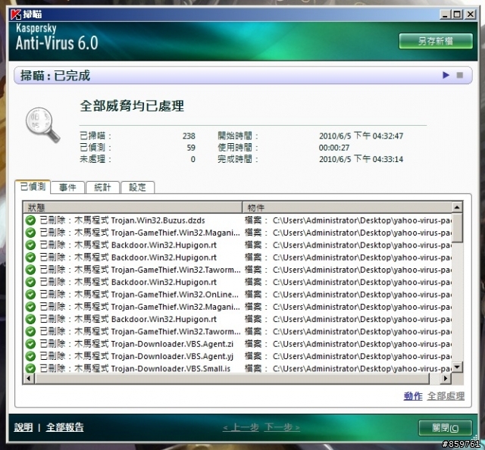485x450 pixels.
Task: Click the horizontal scroll left arrow
Action: 29,378
